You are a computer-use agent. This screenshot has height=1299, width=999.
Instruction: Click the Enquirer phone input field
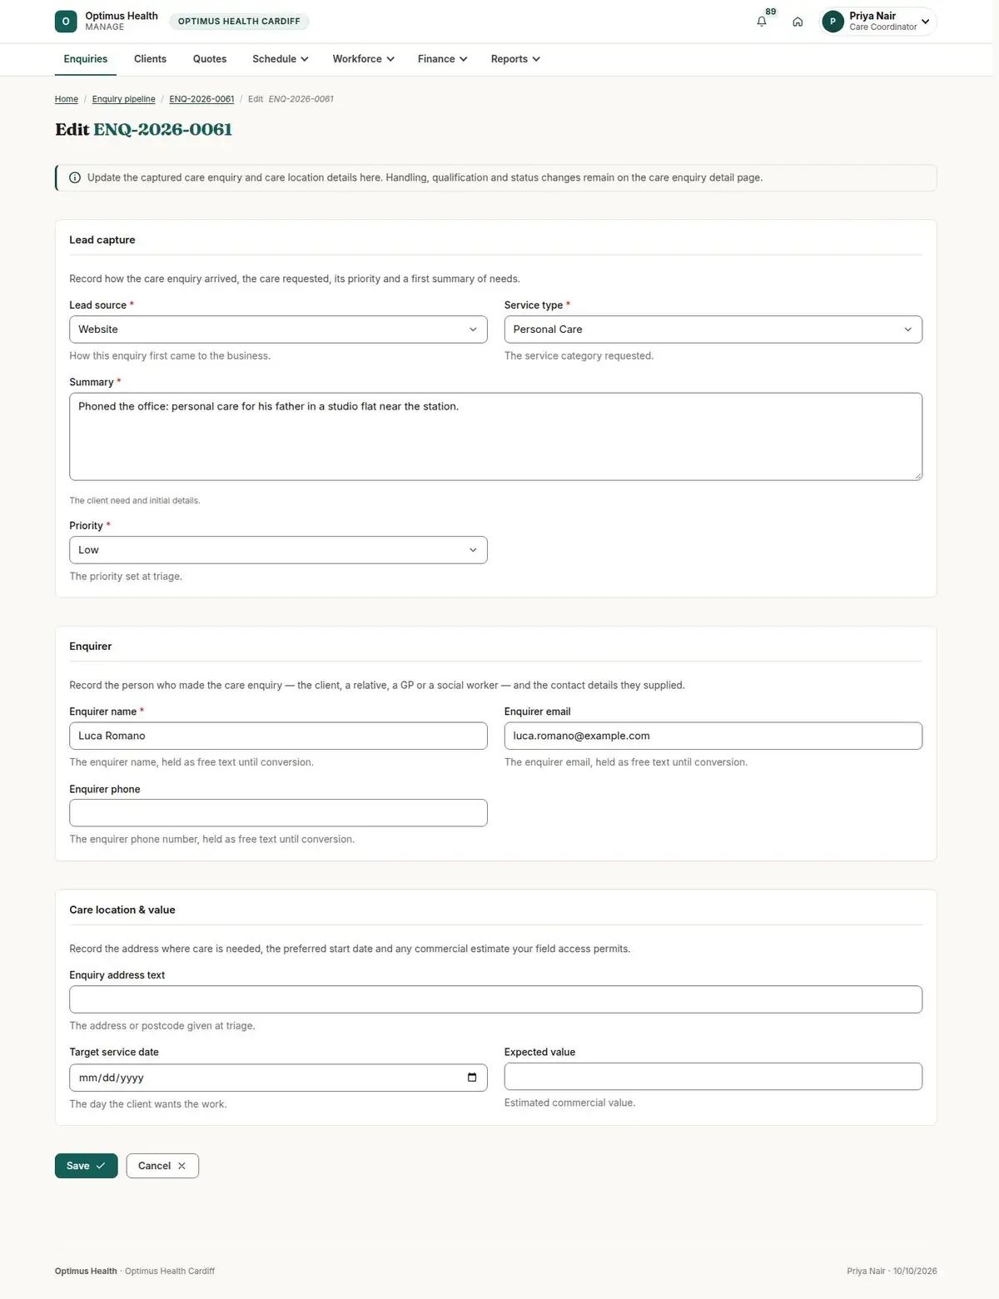pyautogui.click(x=278, y=813)
